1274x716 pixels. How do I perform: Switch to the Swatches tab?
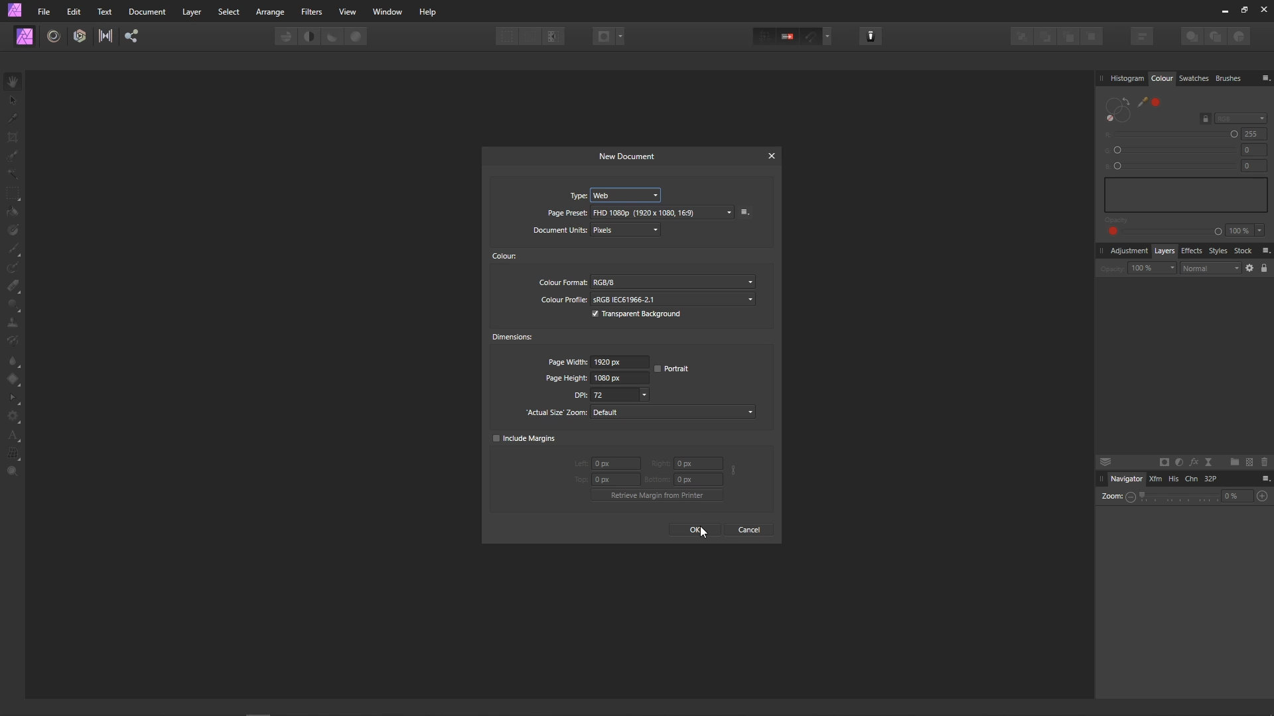point(1193,78)
